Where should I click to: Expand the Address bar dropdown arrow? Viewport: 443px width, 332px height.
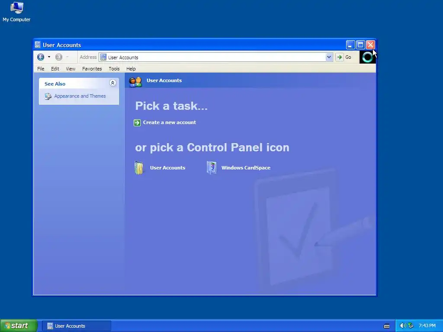click(x=329, y=57)
